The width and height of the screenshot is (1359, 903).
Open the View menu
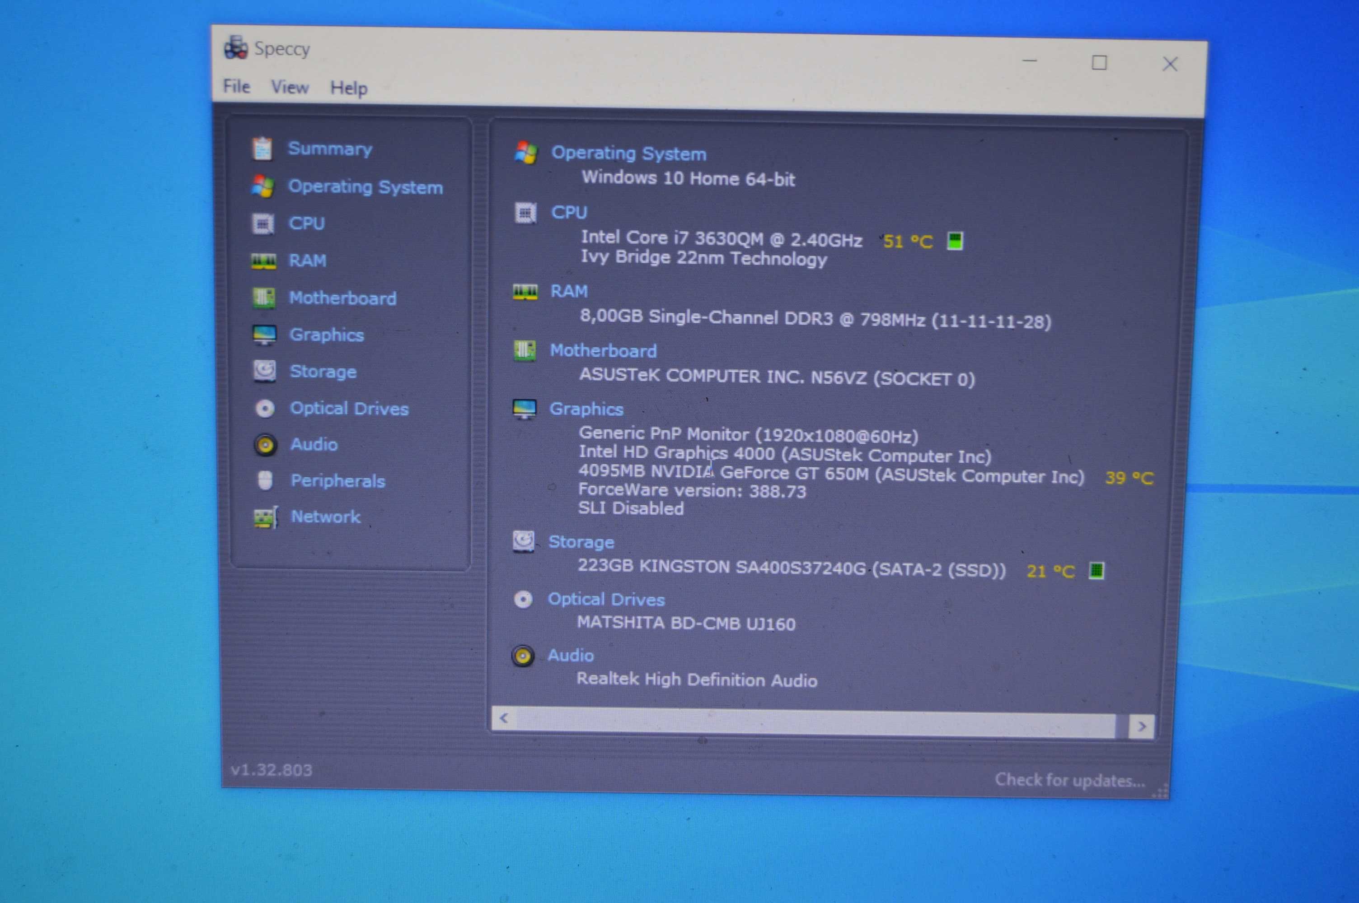pyautogui.click(x=290, y=87)
